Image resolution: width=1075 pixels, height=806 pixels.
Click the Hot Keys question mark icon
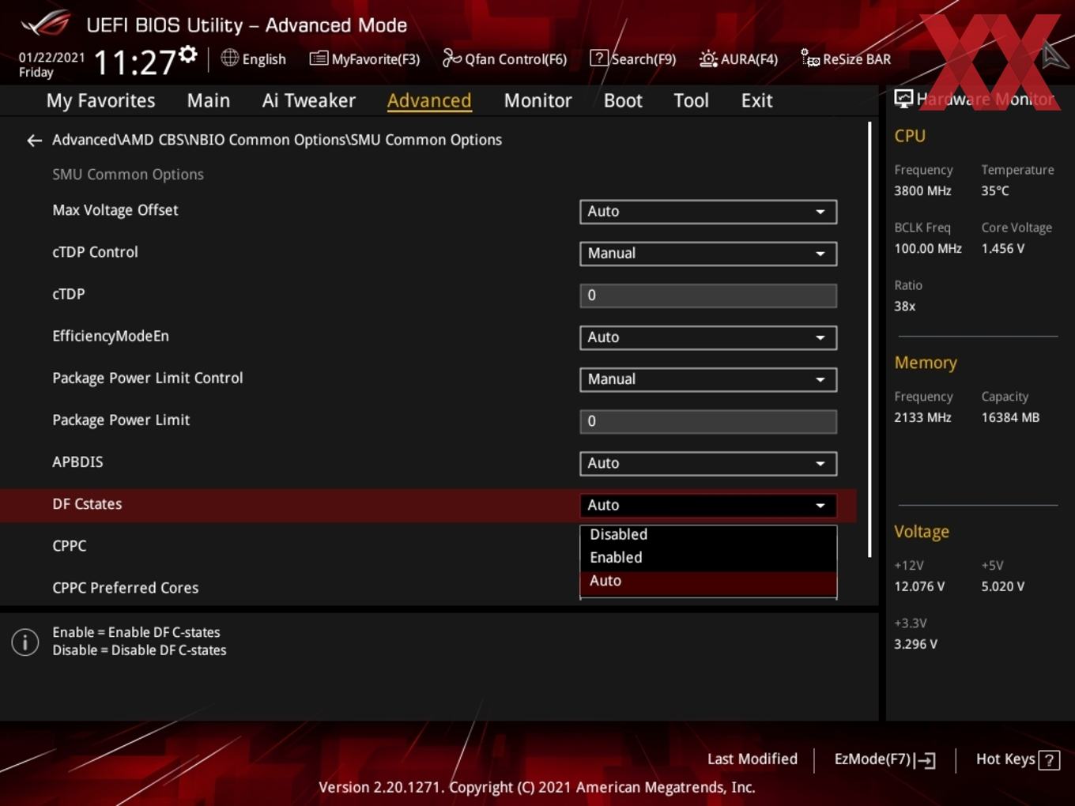point(1049,760)
